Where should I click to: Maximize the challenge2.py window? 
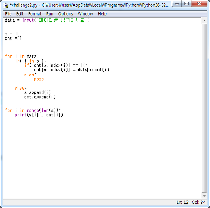coord(186,4)
